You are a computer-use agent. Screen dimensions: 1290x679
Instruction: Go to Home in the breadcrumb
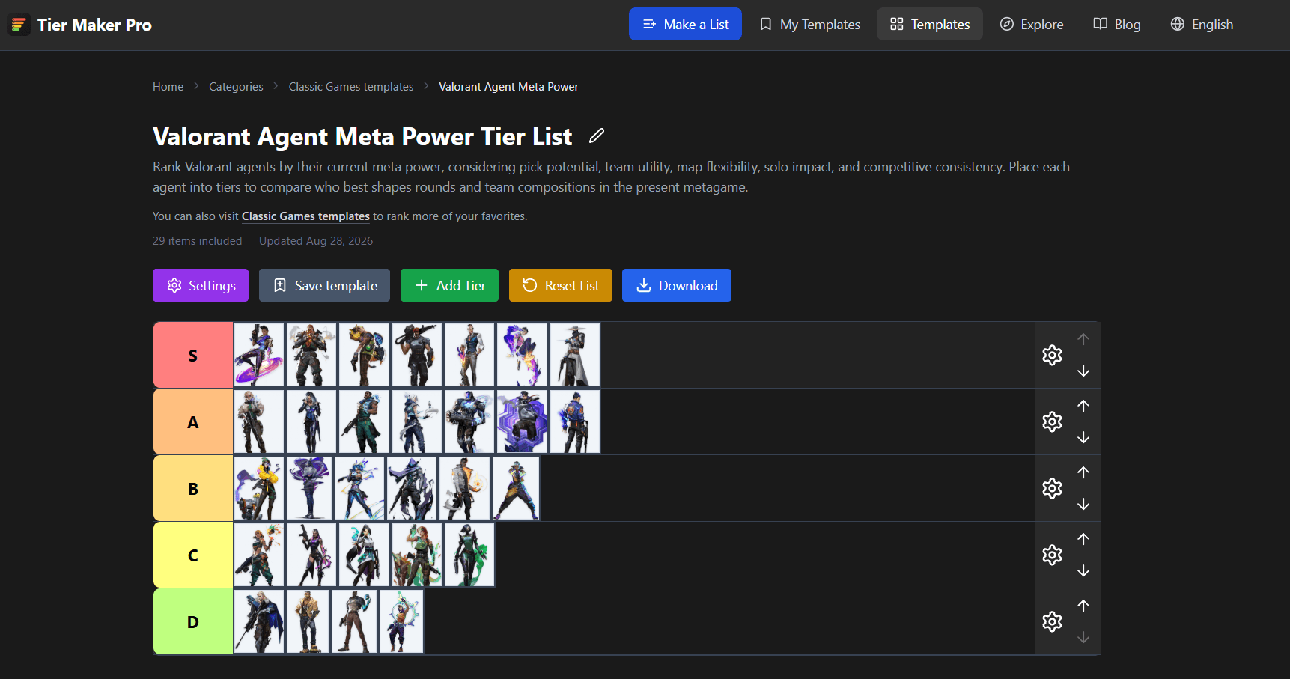click(x=168, y=87)
